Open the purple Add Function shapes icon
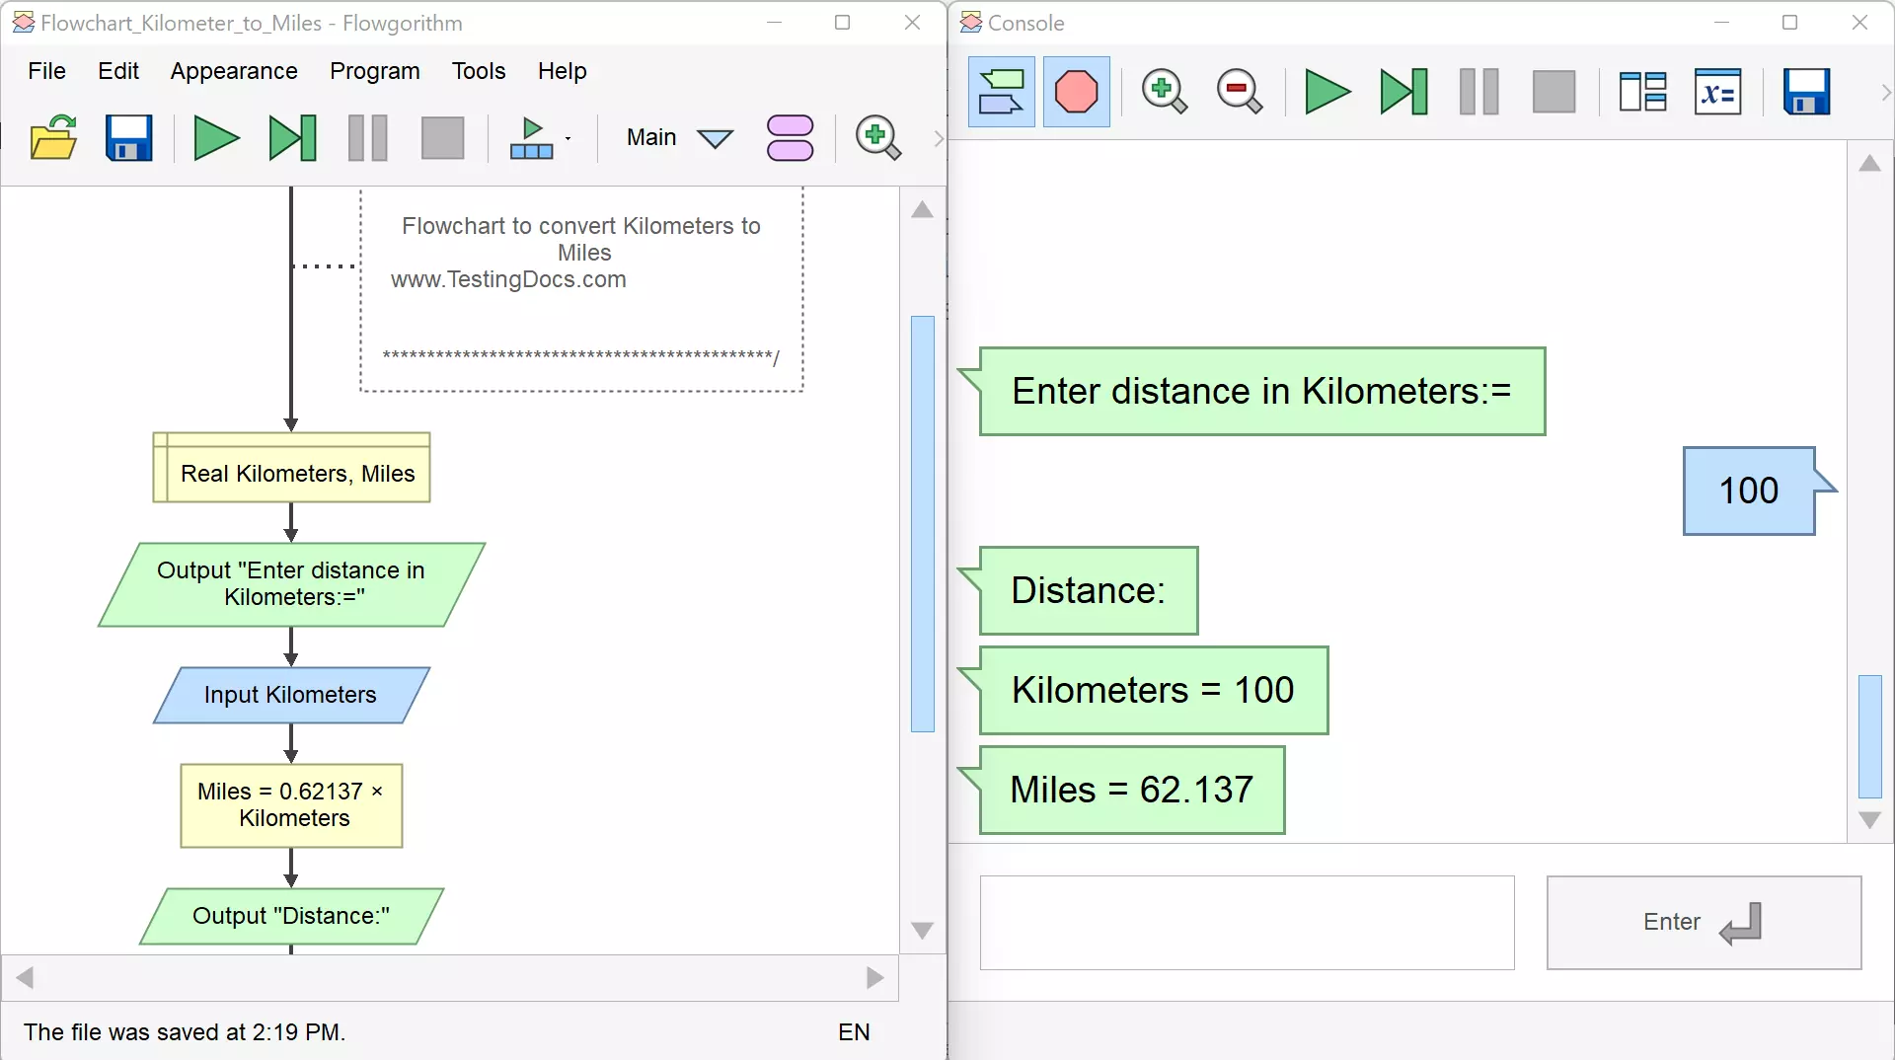The image size is (1895, 1060). [790, 138]
